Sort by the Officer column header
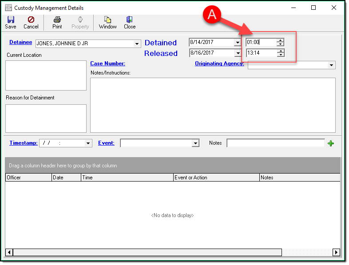The image size is (349, 265). point(28,178)
